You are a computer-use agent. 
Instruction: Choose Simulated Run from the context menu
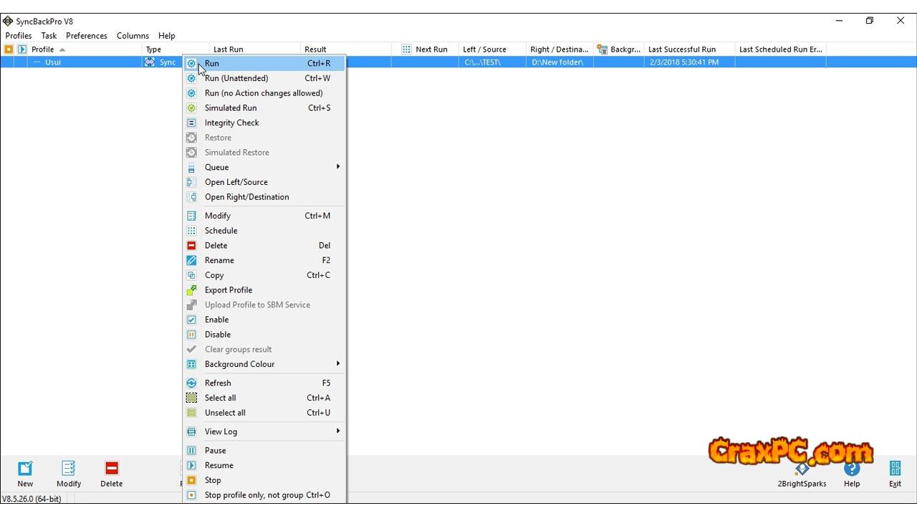click(230, 108)
